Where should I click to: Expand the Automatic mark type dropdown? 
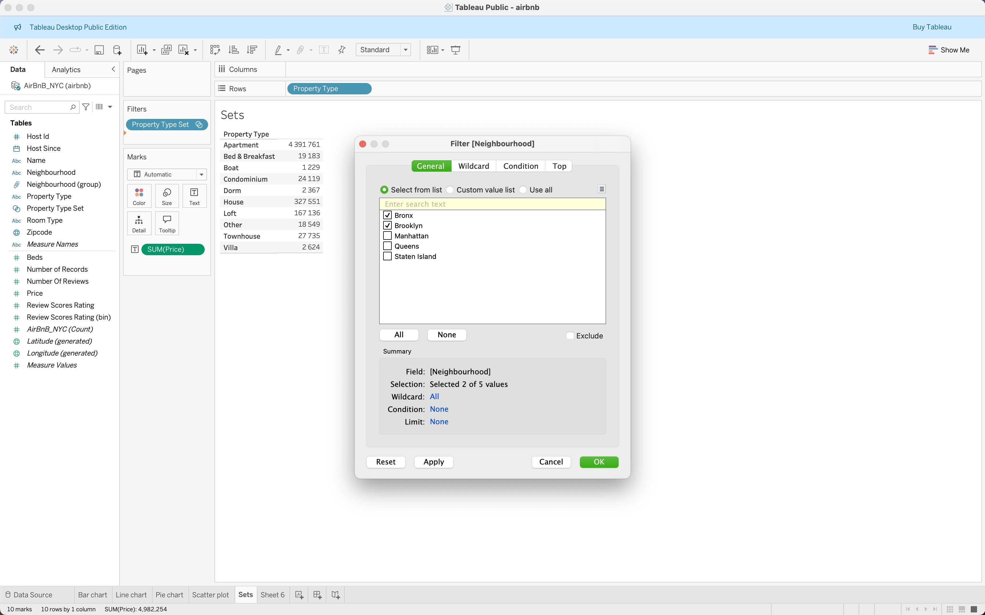(x=201, y=174)
